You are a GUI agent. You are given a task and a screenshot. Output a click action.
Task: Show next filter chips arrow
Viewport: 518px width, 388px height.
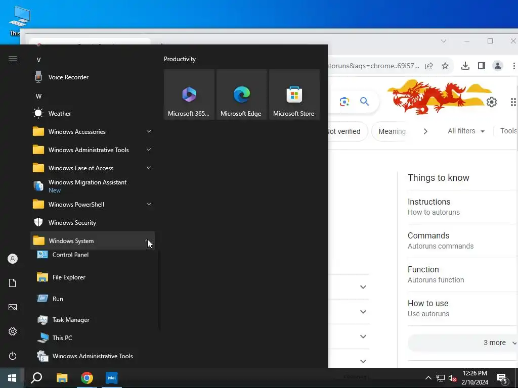(425, 131)
